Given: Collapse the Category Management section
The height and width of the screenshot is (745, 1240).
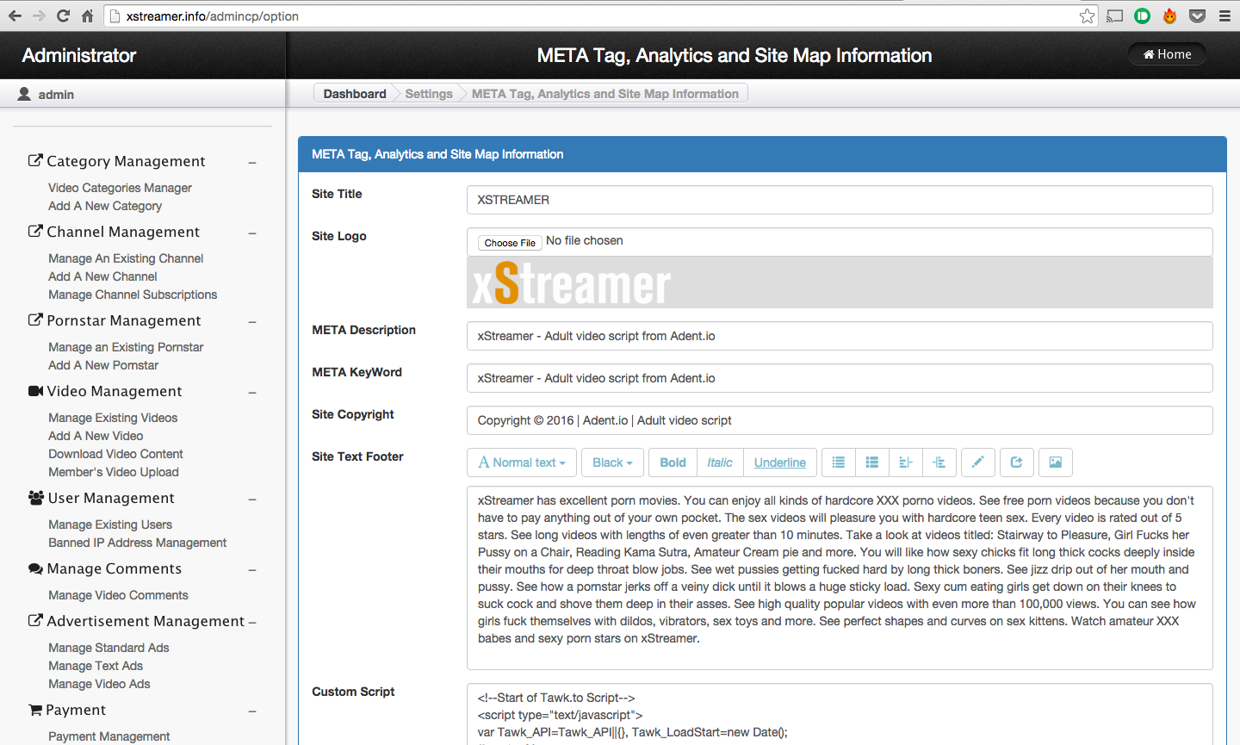Looking at the screenshot, I should [252, 162].
